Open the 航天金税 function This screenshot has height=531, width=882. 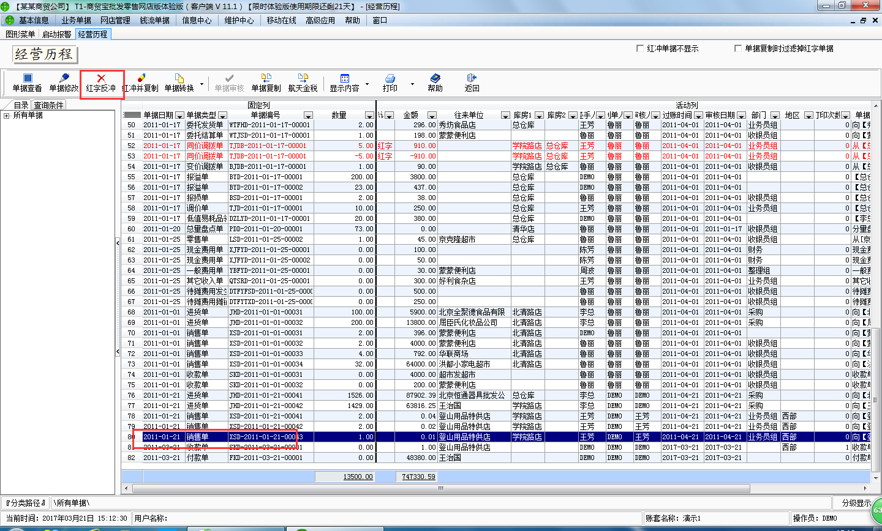click(304, 83)
